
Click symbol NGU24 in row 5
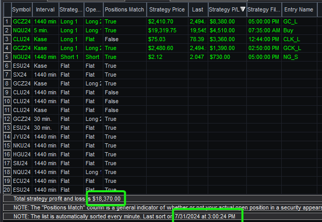click(x=22, y=57)
